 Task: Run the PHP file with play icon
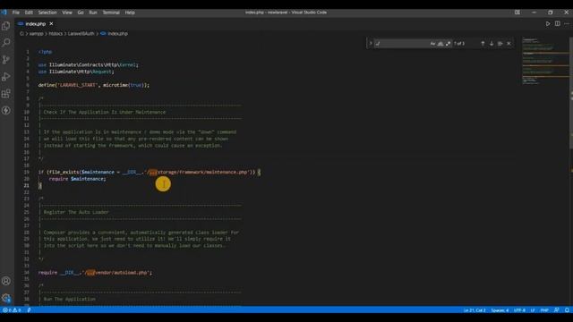tap(548, 24)
